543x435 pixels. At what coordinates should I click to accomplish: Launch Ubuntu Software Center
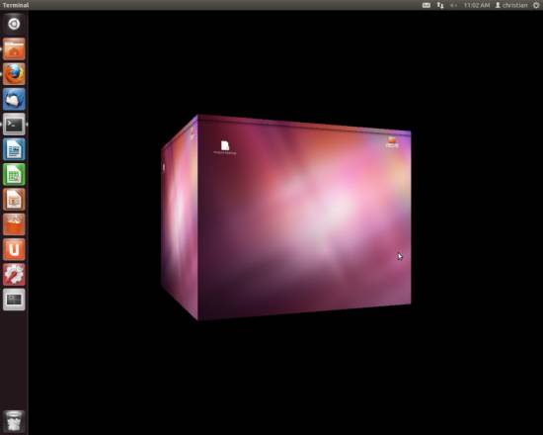pos(14,224)
